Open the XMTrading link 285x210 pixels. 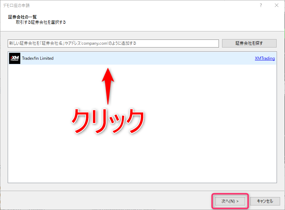(265, 58)
